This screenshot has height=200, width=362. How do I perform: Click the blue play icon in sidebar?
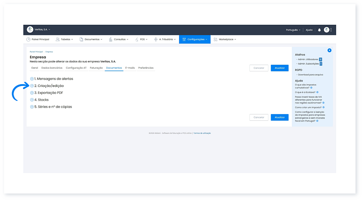click(x=329, y=50)
